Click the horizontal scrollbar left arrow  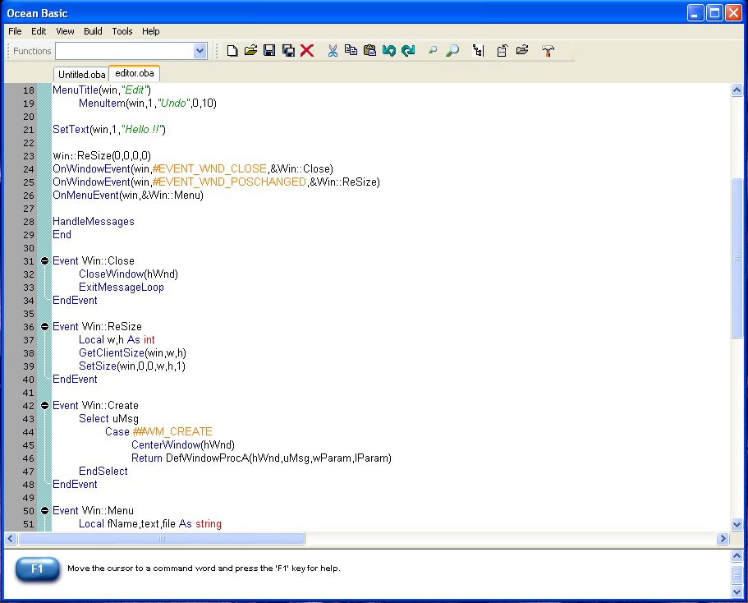[x=11, y=539]
